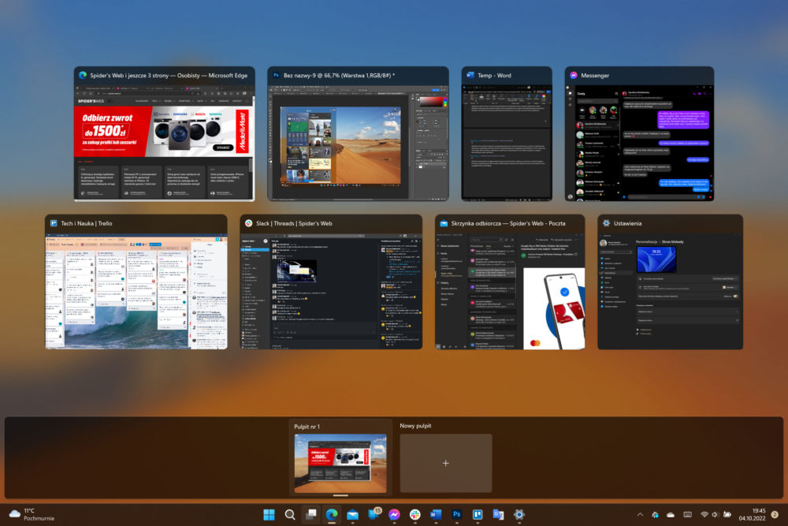The height and width of the screenshot is (526, 788).
Task: Switch to the Messenger window
Action: 639,134
